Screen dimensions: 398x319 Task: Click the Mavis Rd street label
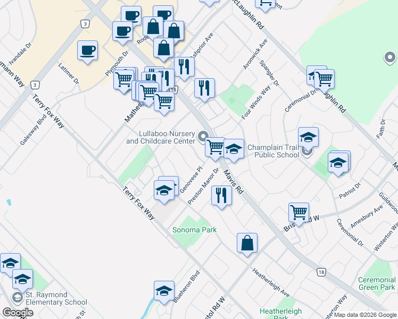[234, 182]
